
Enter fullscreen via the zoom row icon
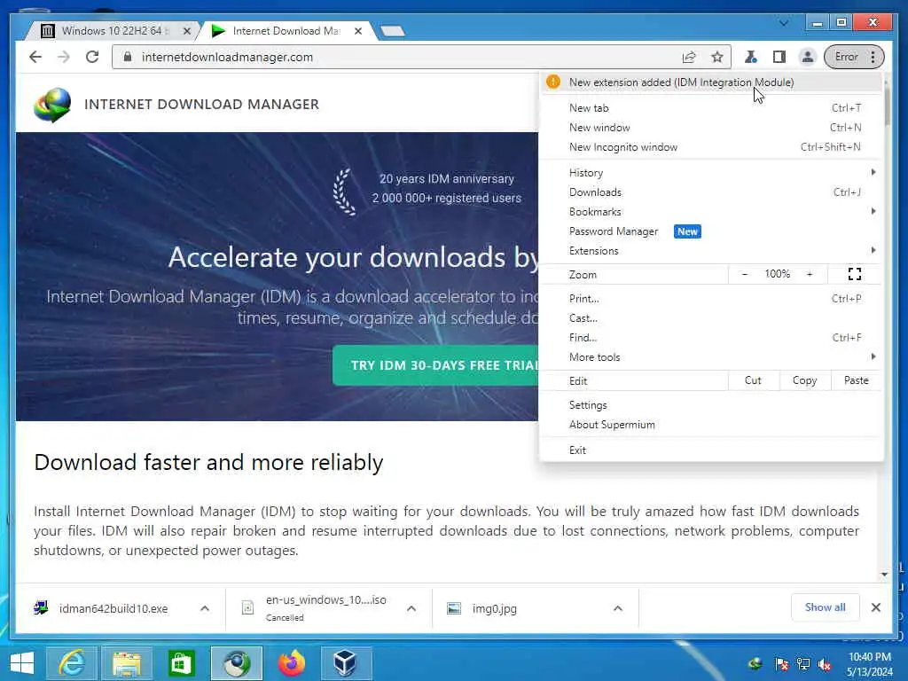coord(855,274)
